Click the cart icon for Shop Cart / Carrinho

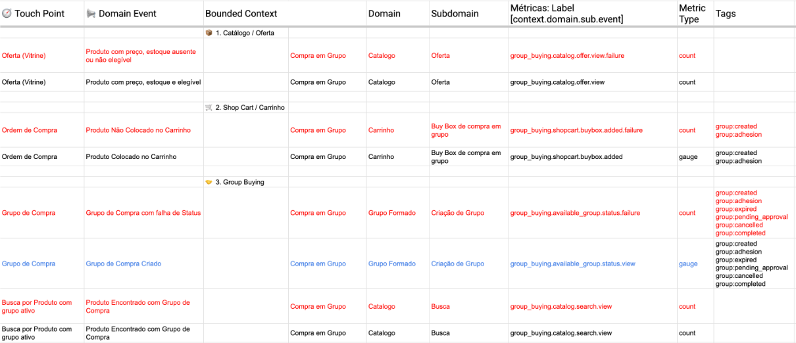pos(209,107)
